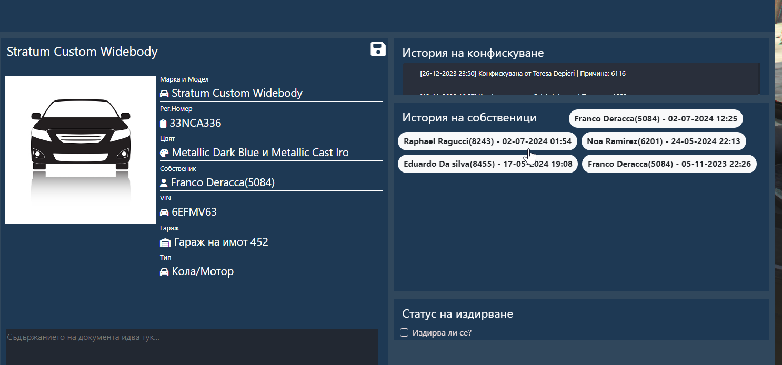782x365 pixels.
Task: Focus the document content text area
Action: tap(192, 347)
